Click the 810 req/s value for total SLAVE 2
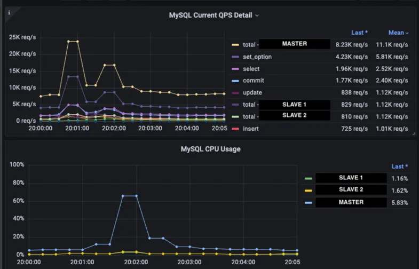Viewport: 419px width, 269px height. pyautogui.click(x=354, y=117)
